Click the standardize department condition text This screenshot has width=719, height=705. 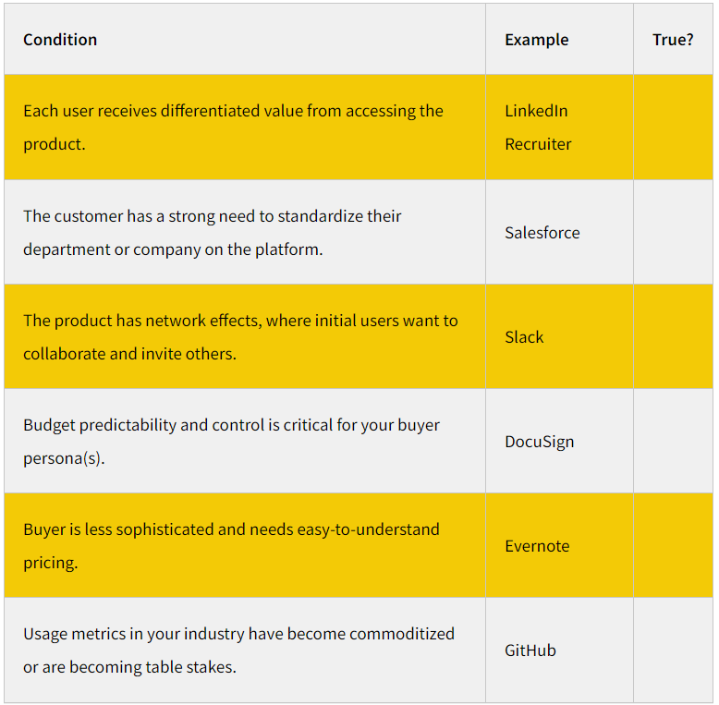point(213,216)
